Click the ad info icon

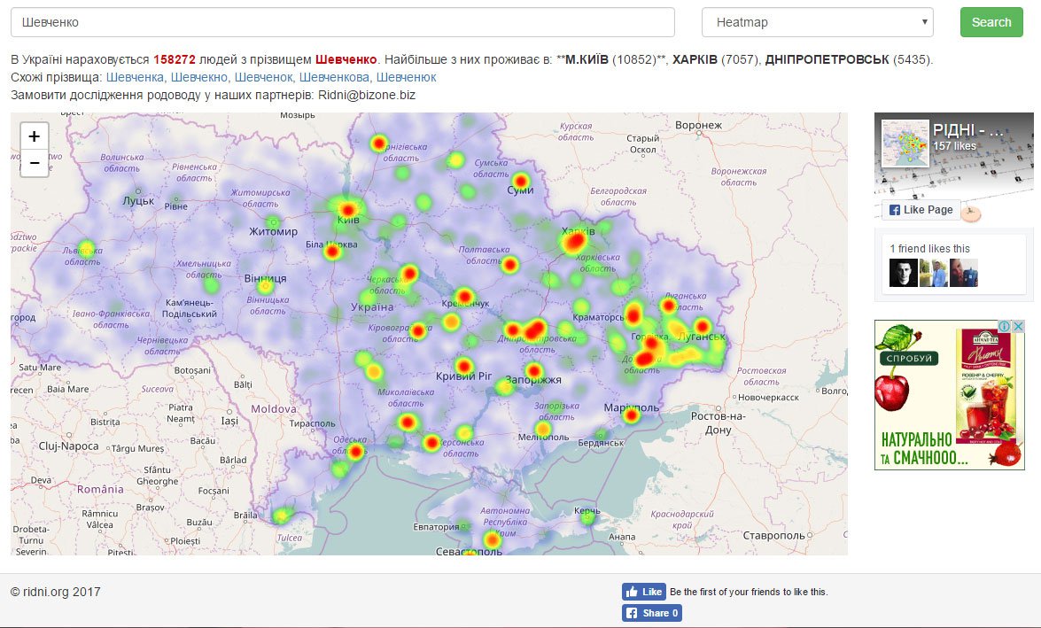[x=1006, y=327]
